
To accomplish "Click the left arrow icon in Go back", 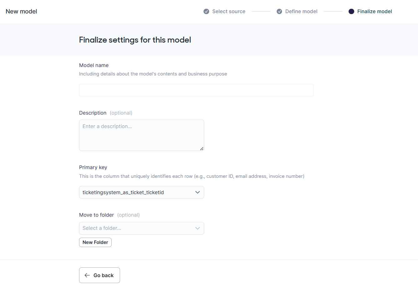I will click(x=87, y=275).
